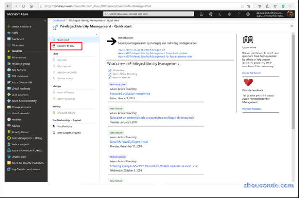Click the browser refresh button
The width and height of the screenshot is (300, 198).
click(23, 6)
